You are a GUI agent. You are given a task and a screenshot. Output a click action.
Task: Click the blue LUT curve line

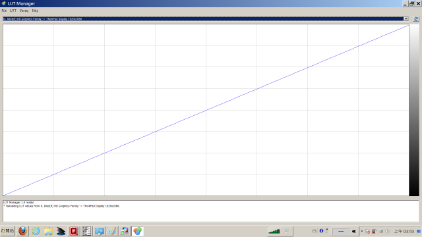206,110
